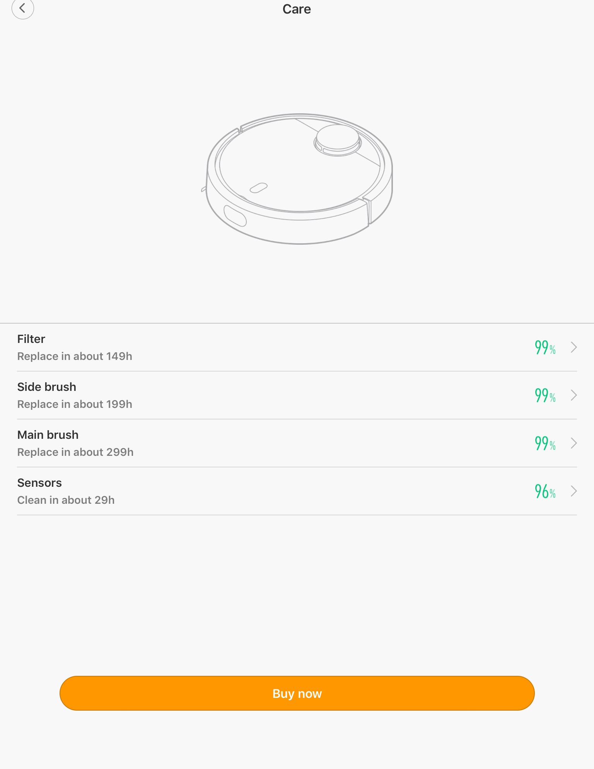Expand the Filter row chevron
594x769 pixels.
574,347
